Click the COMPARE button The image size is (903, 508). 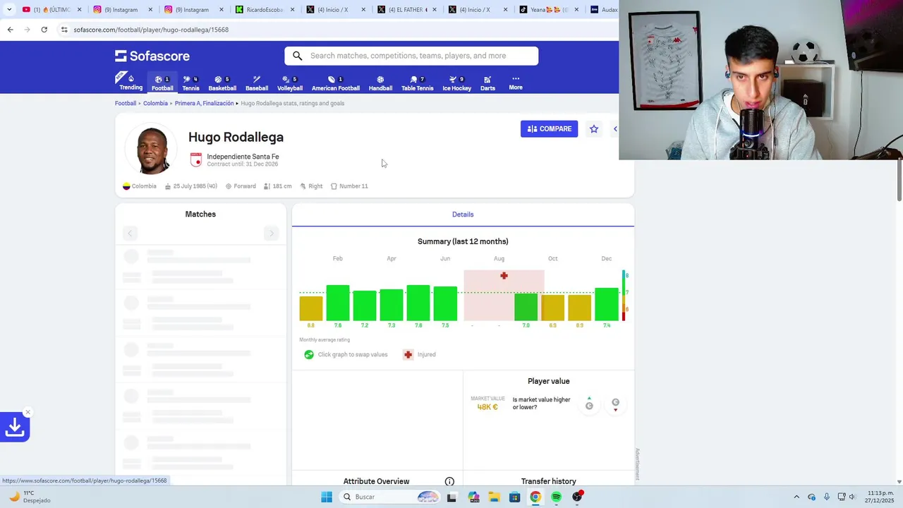pos(549,128)
